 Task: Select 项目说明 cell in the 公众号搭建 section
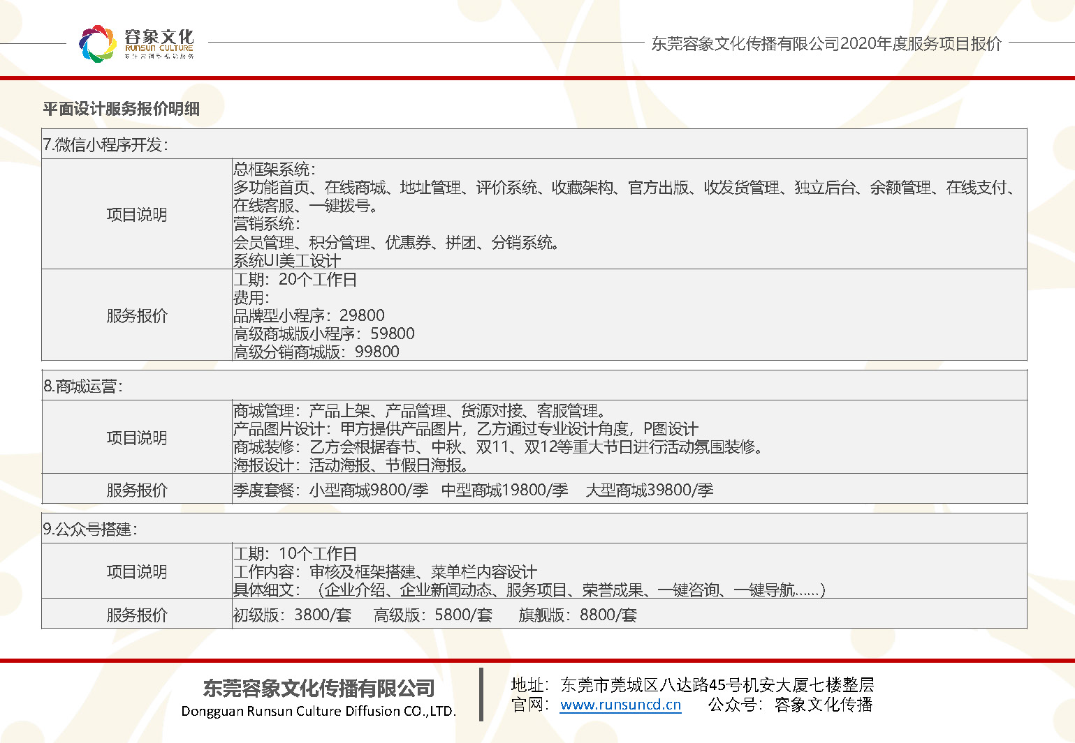[137, 571]
